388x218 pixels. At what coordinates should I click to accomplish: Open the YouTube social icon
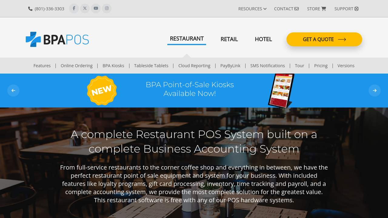96,8
